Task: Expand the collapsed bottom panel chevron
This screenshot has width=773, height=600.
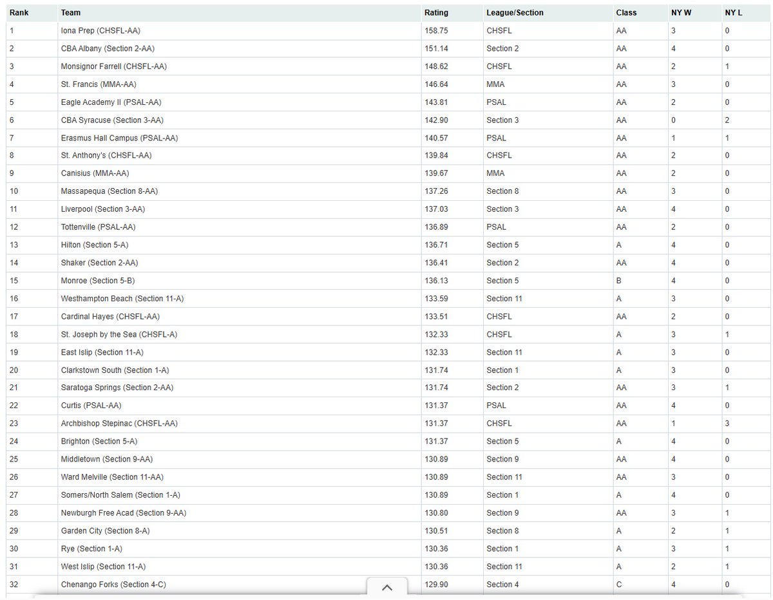Action: coord(387,587)
